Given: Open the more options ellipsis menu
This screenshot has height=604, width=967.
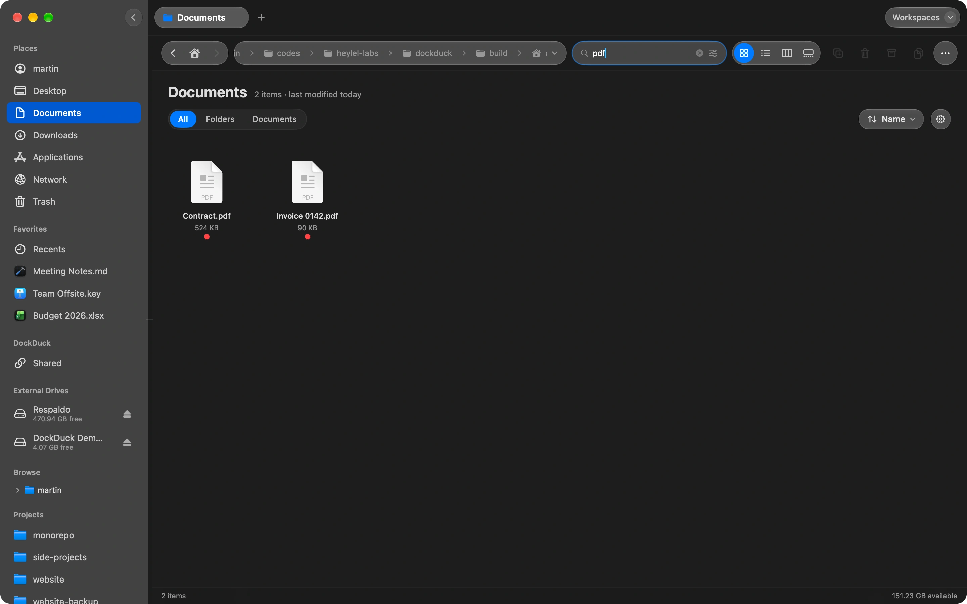Looking at the screenshot, I should pyautogui.click(x=945, y=53).
